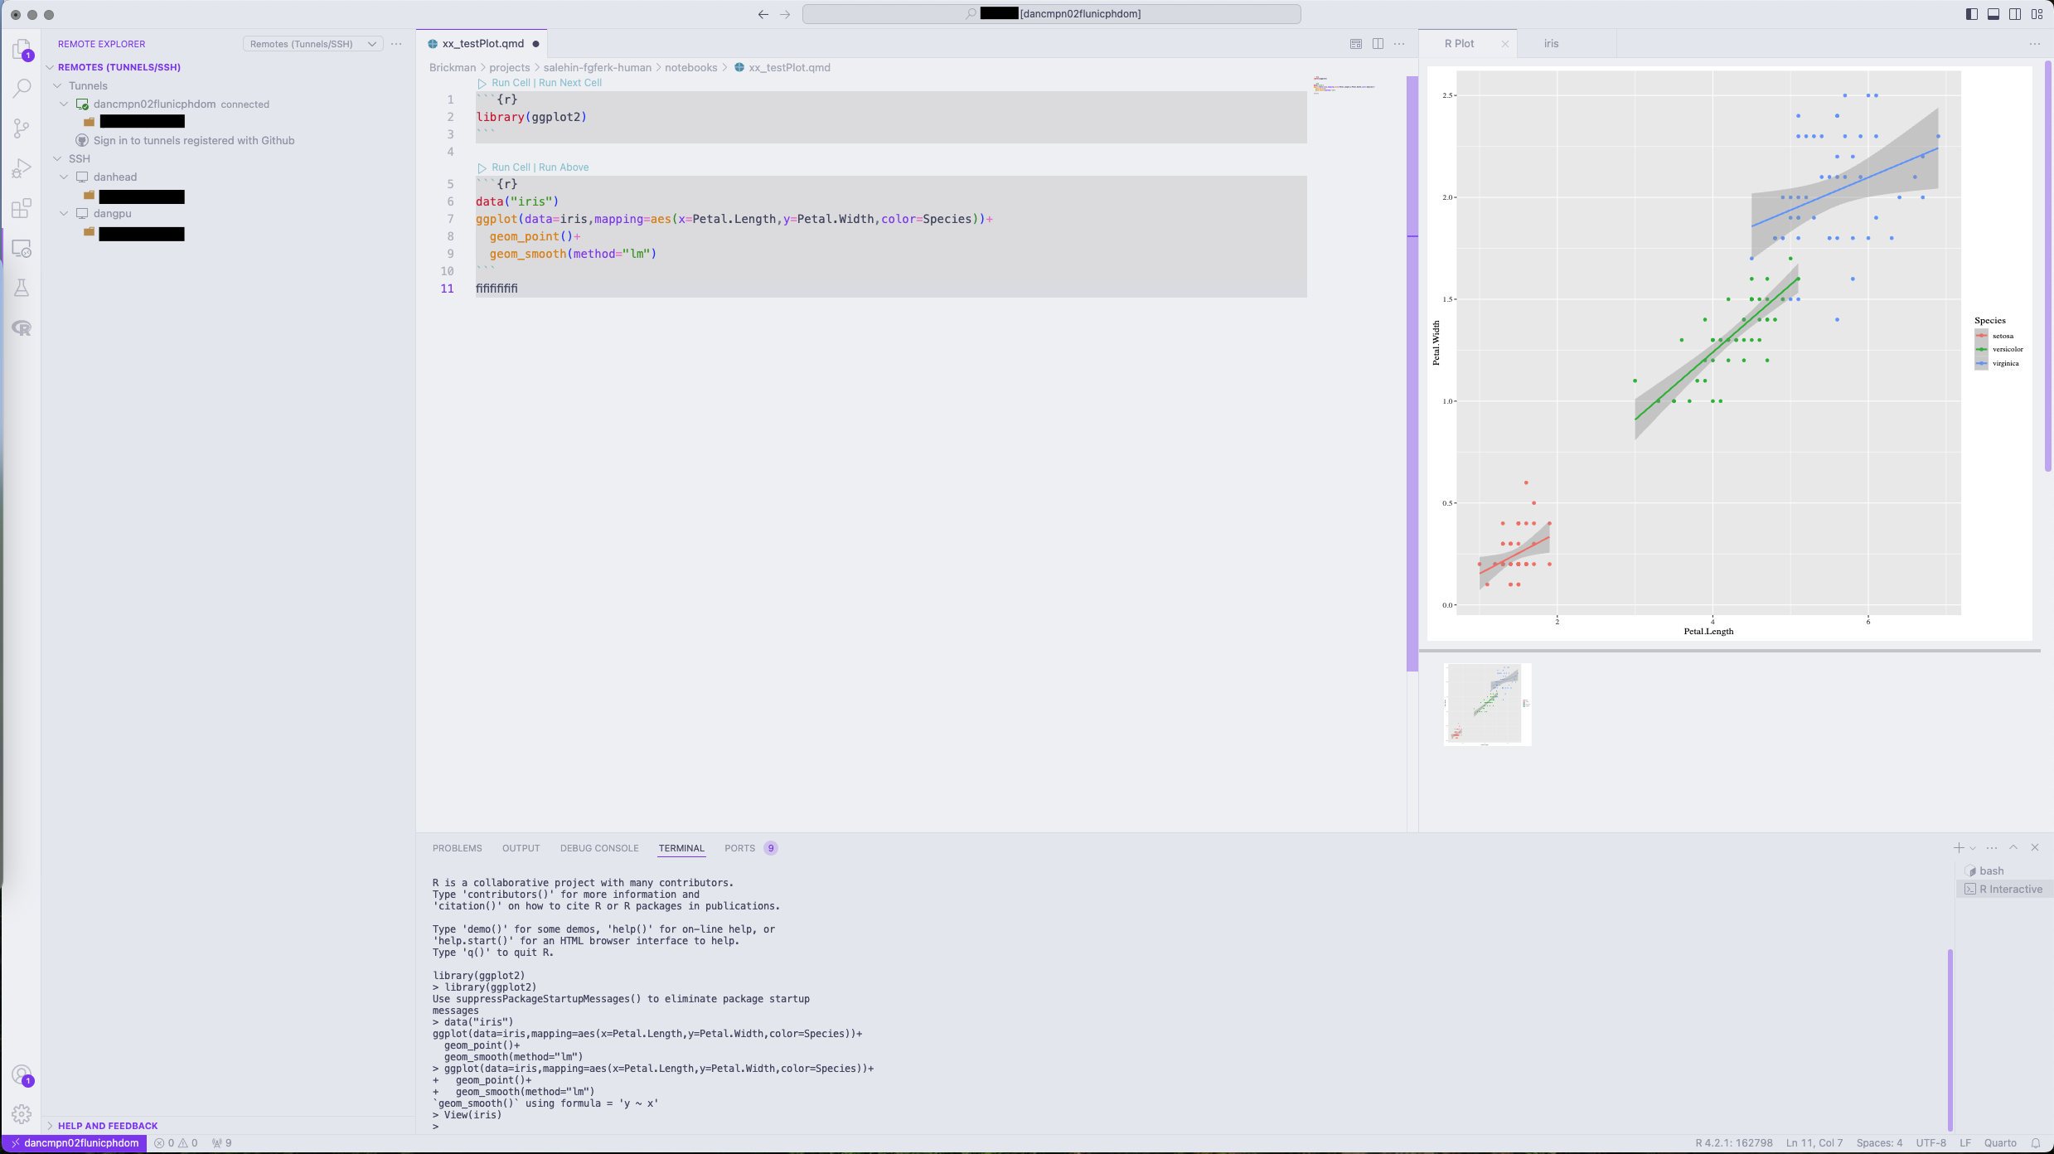Select the Remote Explorer icon
The image size is (2054, 1154).
22,249
